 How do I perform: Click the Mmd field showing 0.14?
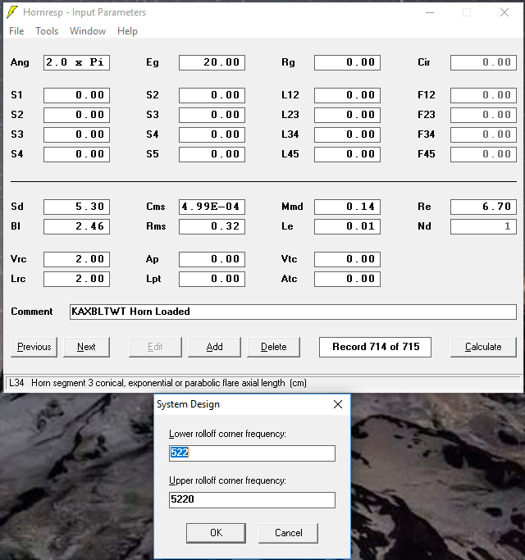click(x=347, y=207)
